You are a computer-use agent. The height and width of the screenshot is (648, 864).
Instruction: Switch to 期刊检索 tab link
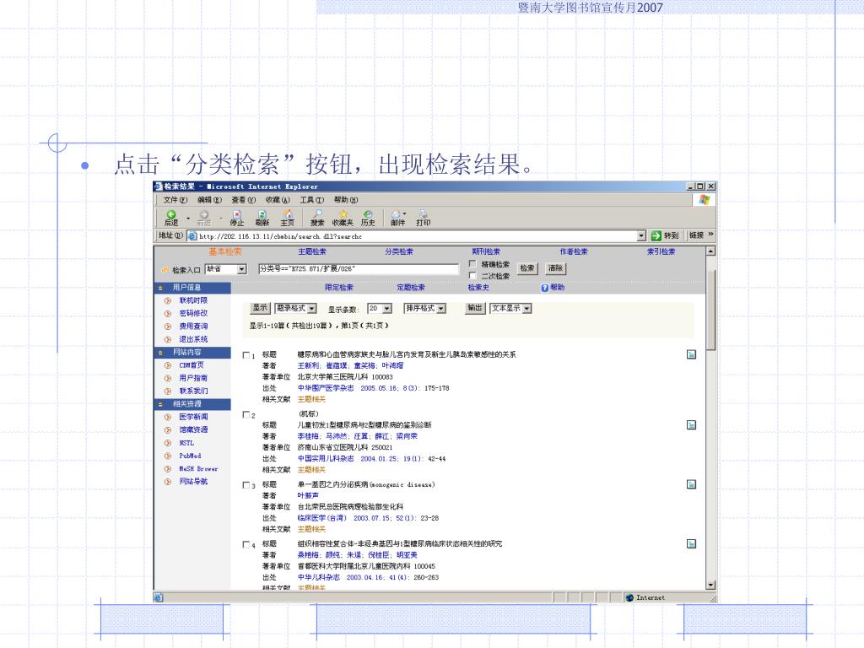coord(486,251)
